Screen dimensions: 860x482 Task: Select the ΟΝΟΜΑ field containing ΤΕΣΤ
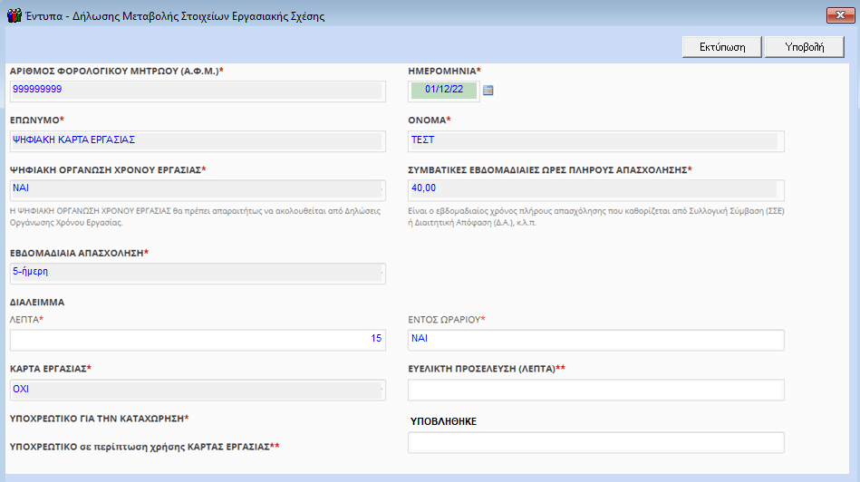(x=595, y=140)
